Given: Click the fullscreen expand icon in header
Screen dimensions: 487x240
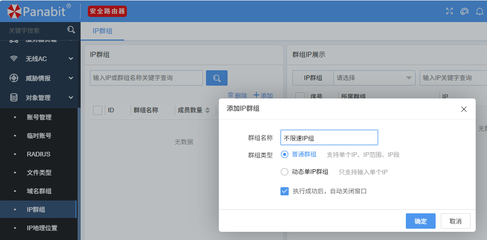Looking at the screenshot, I should point(449,11).
